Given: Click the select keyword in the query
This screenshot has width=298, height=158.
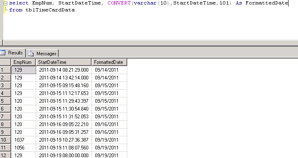Looking at the screenshot, I should point(18,3).
